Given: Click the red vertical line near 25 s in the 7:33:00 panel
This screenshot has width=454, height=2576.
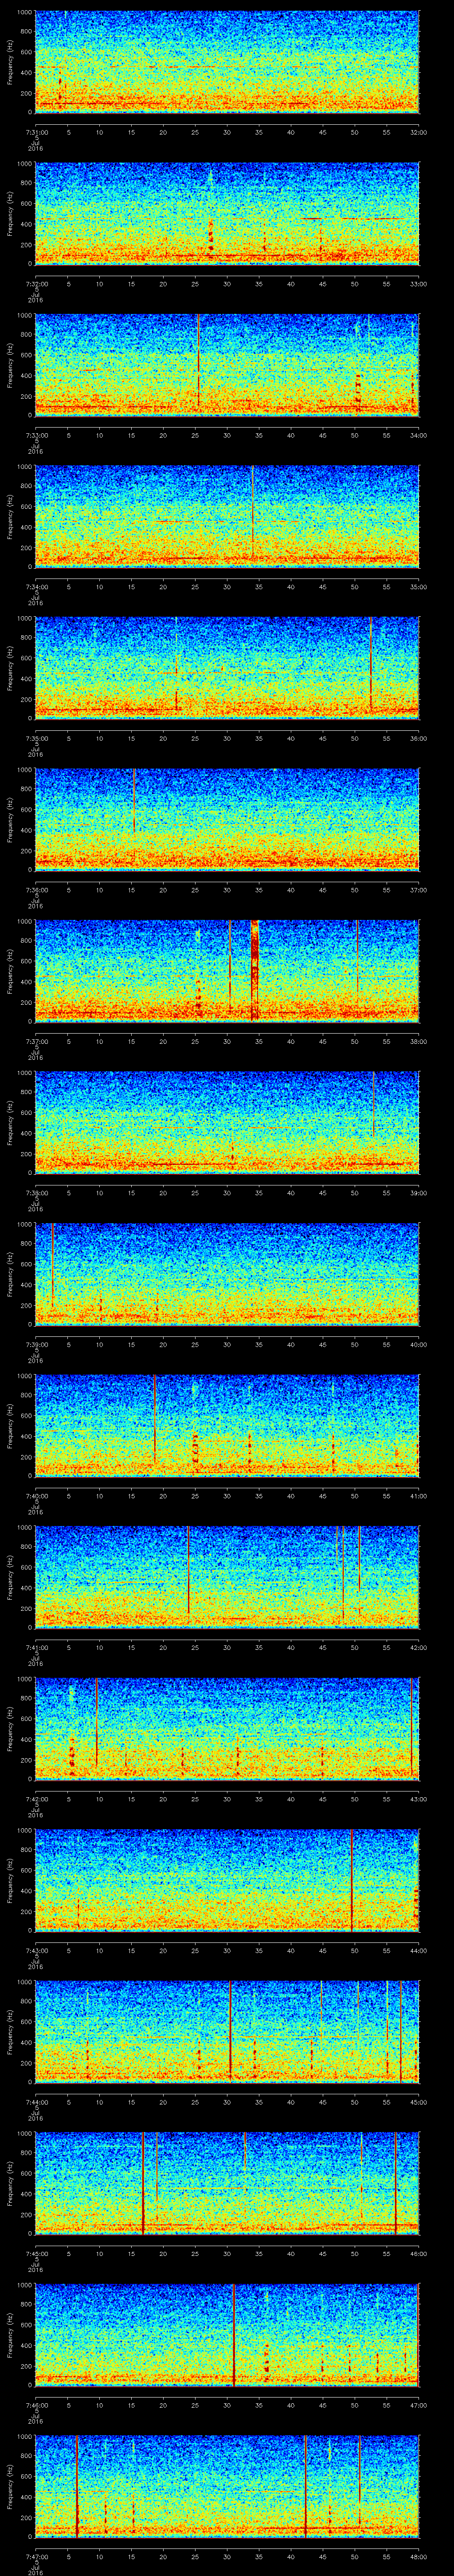Looking at the screenshot, I should (x=198, y=360).
